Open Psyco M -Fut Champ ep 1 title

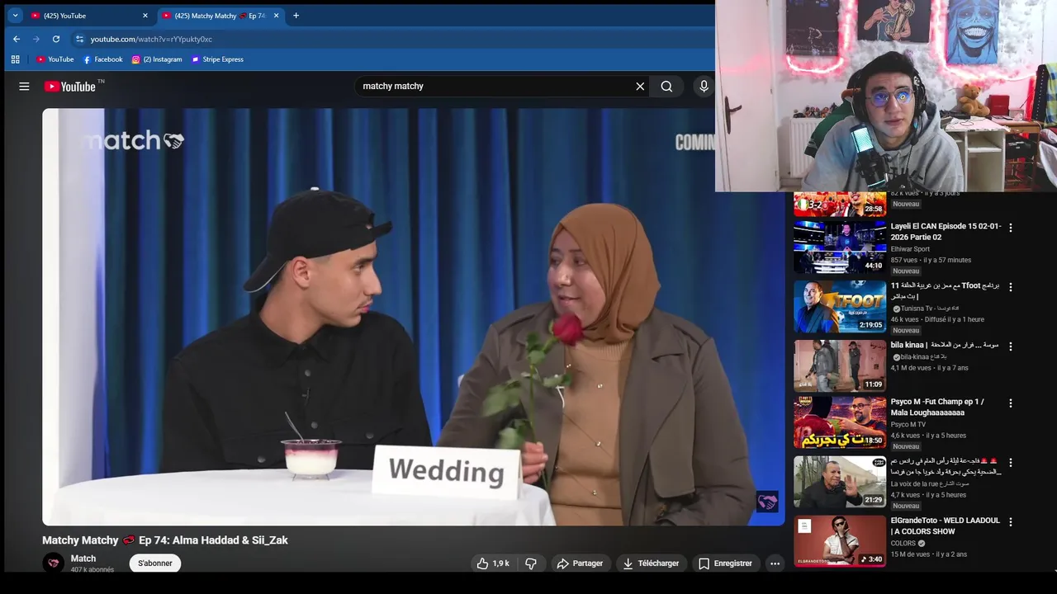[937, 408]
